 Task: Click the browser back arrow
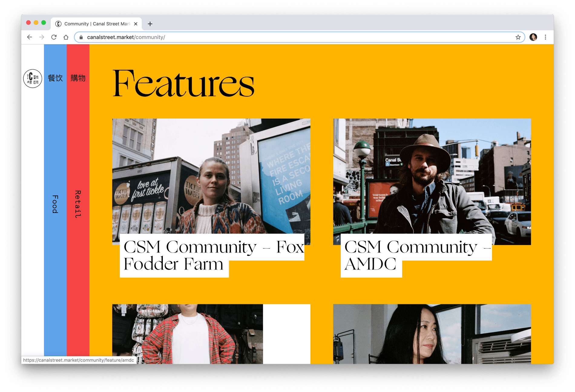pos(29,37)
